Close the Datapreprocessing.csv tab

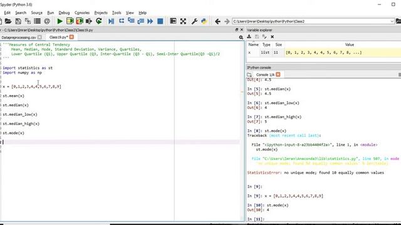click(39, 37)
